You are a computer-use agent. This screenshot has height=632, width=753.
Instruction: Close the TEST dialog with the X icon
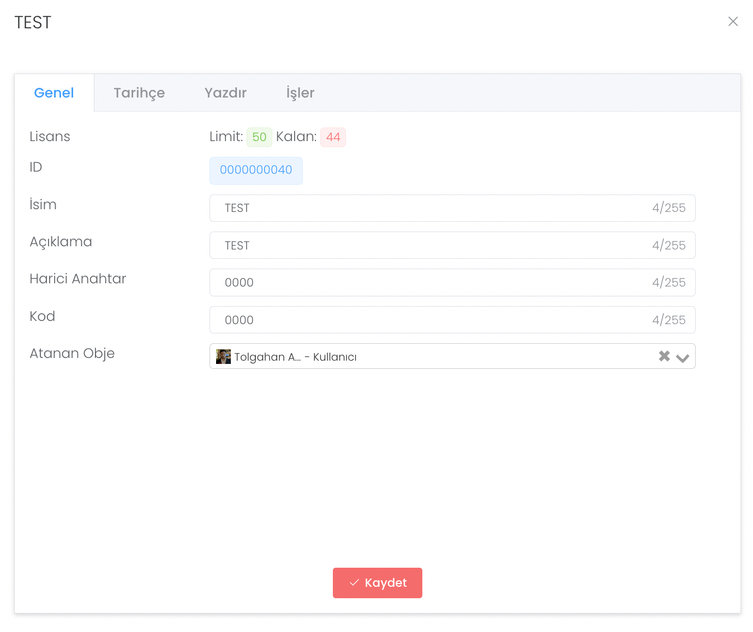click(x=733, y=21)
